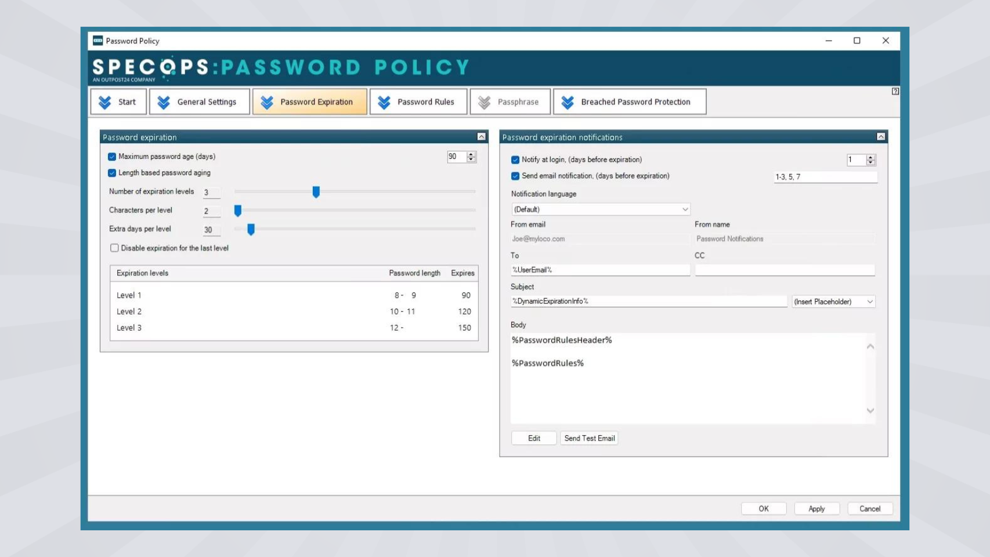
Task: Disable Length based password aging
Action: point(111,172)
